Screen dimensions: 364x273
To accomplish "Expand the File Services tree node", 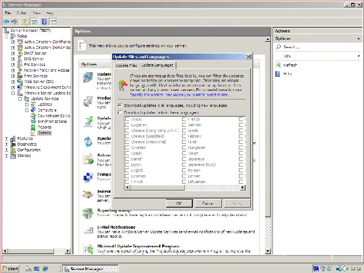I will click(x=13, y=64).
